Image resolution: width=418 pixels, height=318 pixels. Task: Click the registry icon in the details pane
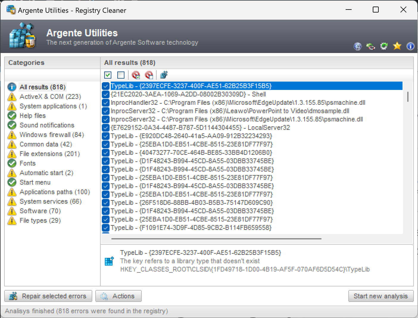coord(109,261)
